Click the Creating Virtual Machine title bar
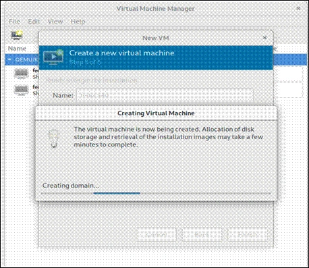Image resolution: width=309 pixels, height=268 pixels. pyautogui.click(x=156, y=113)
